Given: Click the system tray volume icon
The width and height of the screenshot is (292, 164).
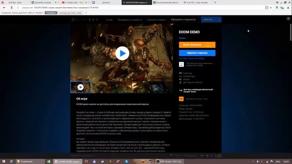Looking at the screenshot, I should pos(258,162).
